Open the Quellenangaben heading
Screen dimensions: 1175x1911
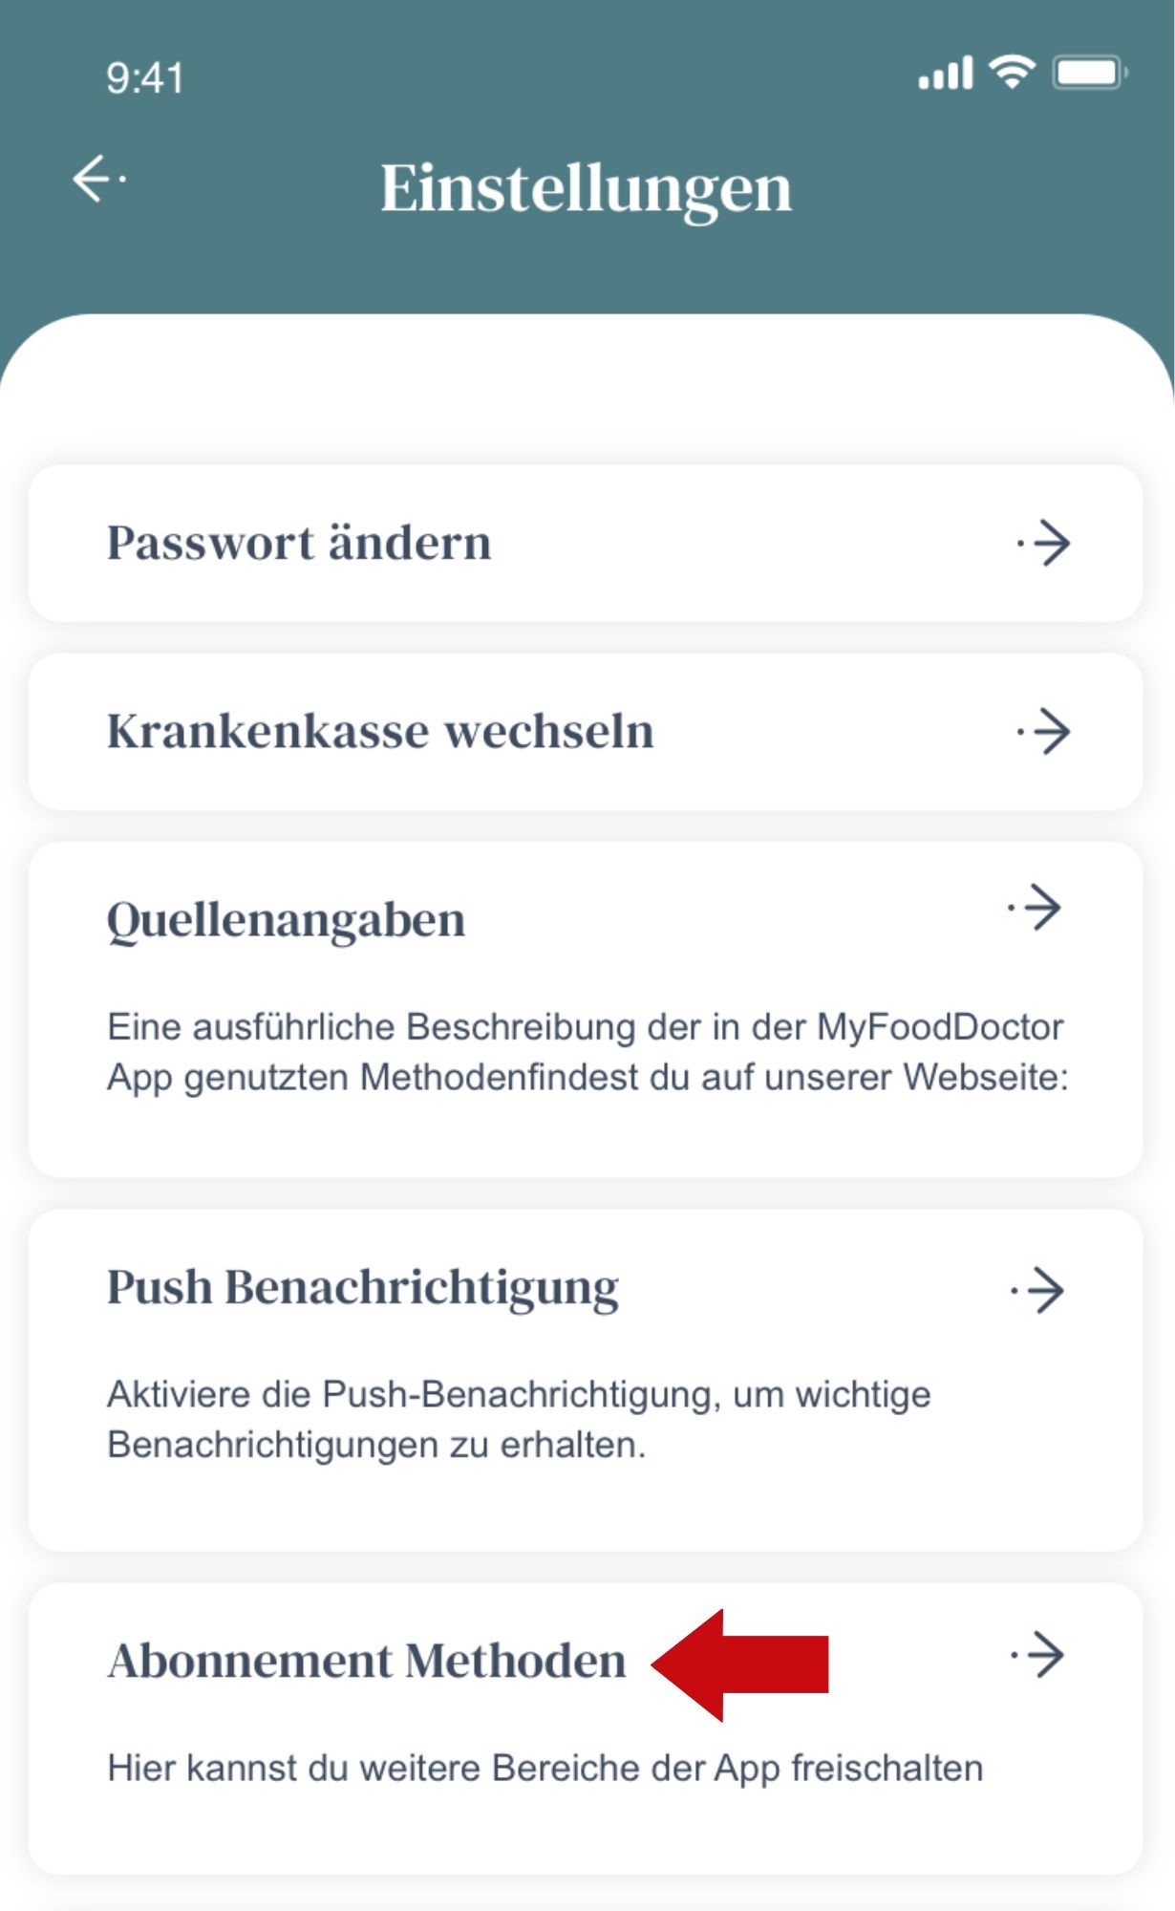point(286,920)
